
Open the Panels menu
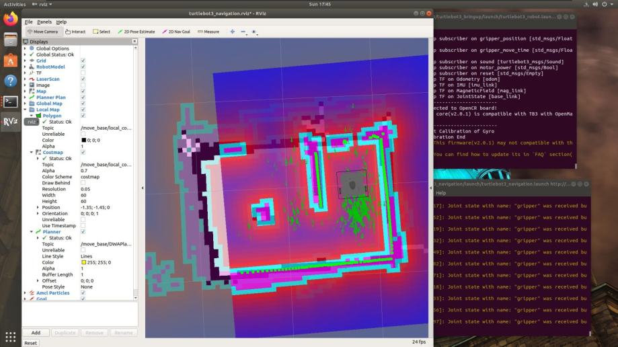(44, 22)
